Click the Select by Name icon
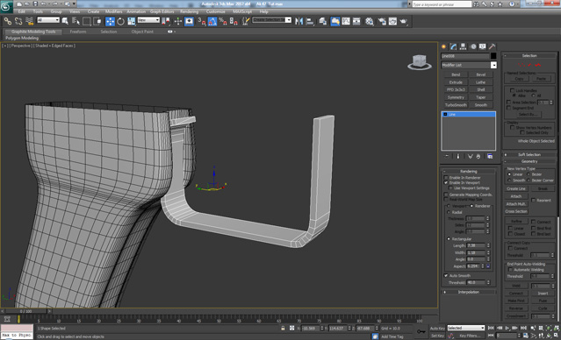This screenshot has width=561, height=340. pyautogui.click(x=76, y=21)
